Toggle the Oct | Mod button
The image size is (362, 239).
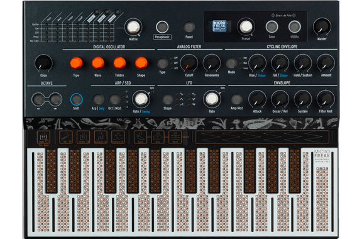(x=114, y=99)
